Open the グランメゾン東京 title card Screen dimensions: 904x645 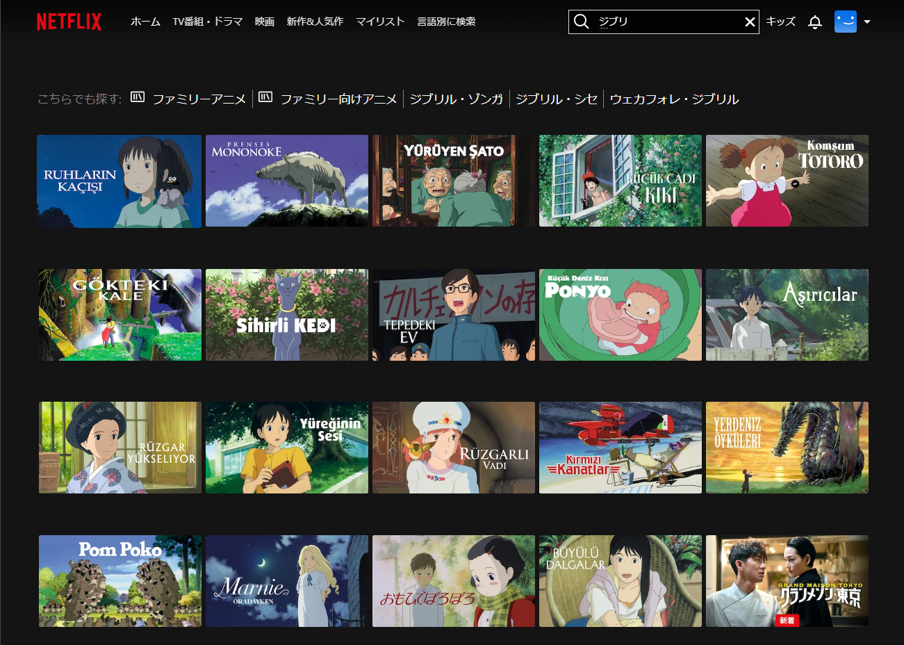pos(787,581)
